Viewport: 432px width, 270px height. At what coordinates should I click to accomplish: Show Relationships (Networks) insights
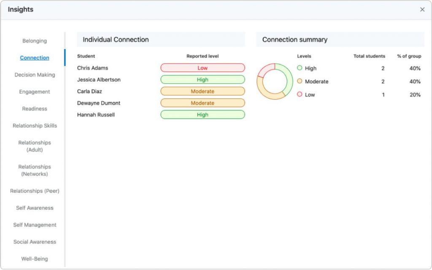pyautogui.click(x=35, y=170)
